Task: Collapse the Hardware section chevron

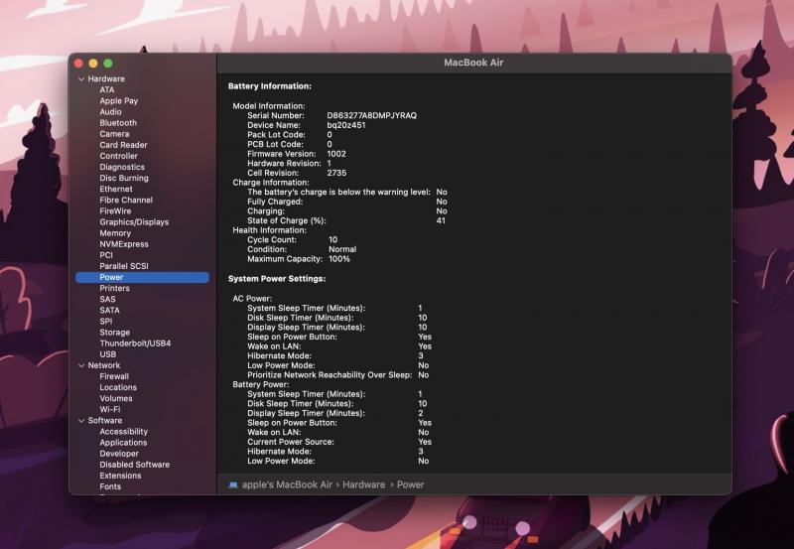Action: (81, 79)
